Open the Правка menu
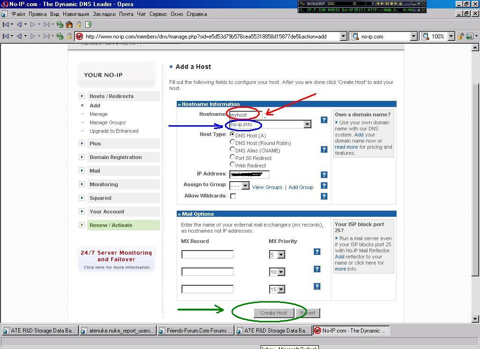This screenshot has width=480, height=349. click(37, 14)
